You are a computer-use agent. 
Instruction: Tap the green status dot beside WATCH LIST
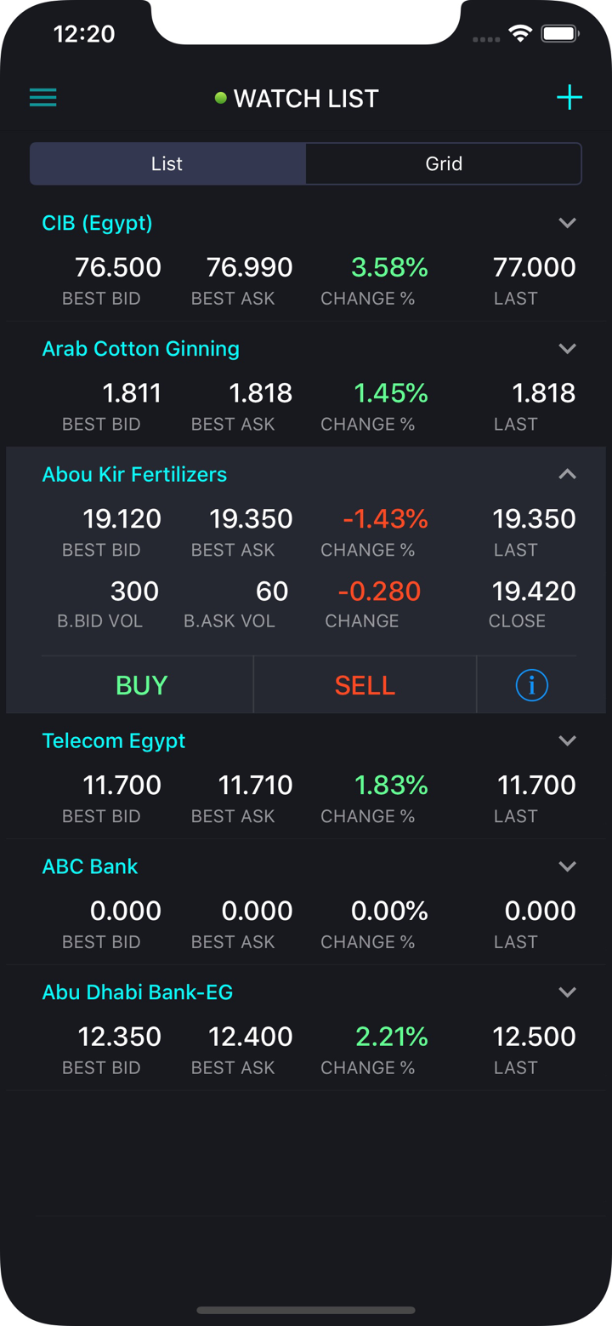pyautogui.click(x=220, y=98)
